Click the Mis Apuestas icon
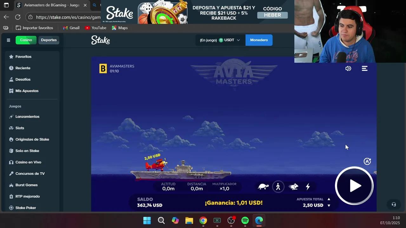The image size is (406, 228). (x=11, y=91)
